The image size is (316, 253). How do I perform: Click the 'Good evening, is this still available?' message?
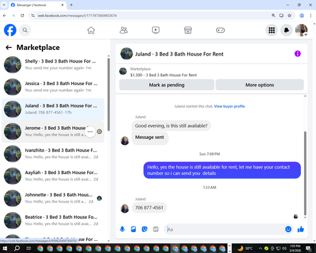point(171,126)
